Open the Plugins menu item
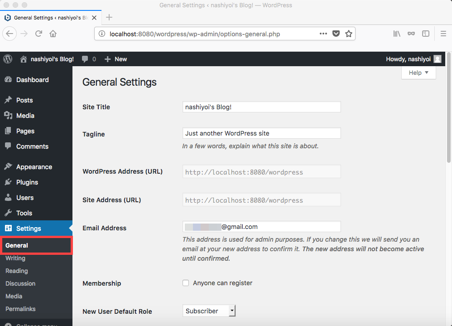The image size is (452, 326). (27, 182)
